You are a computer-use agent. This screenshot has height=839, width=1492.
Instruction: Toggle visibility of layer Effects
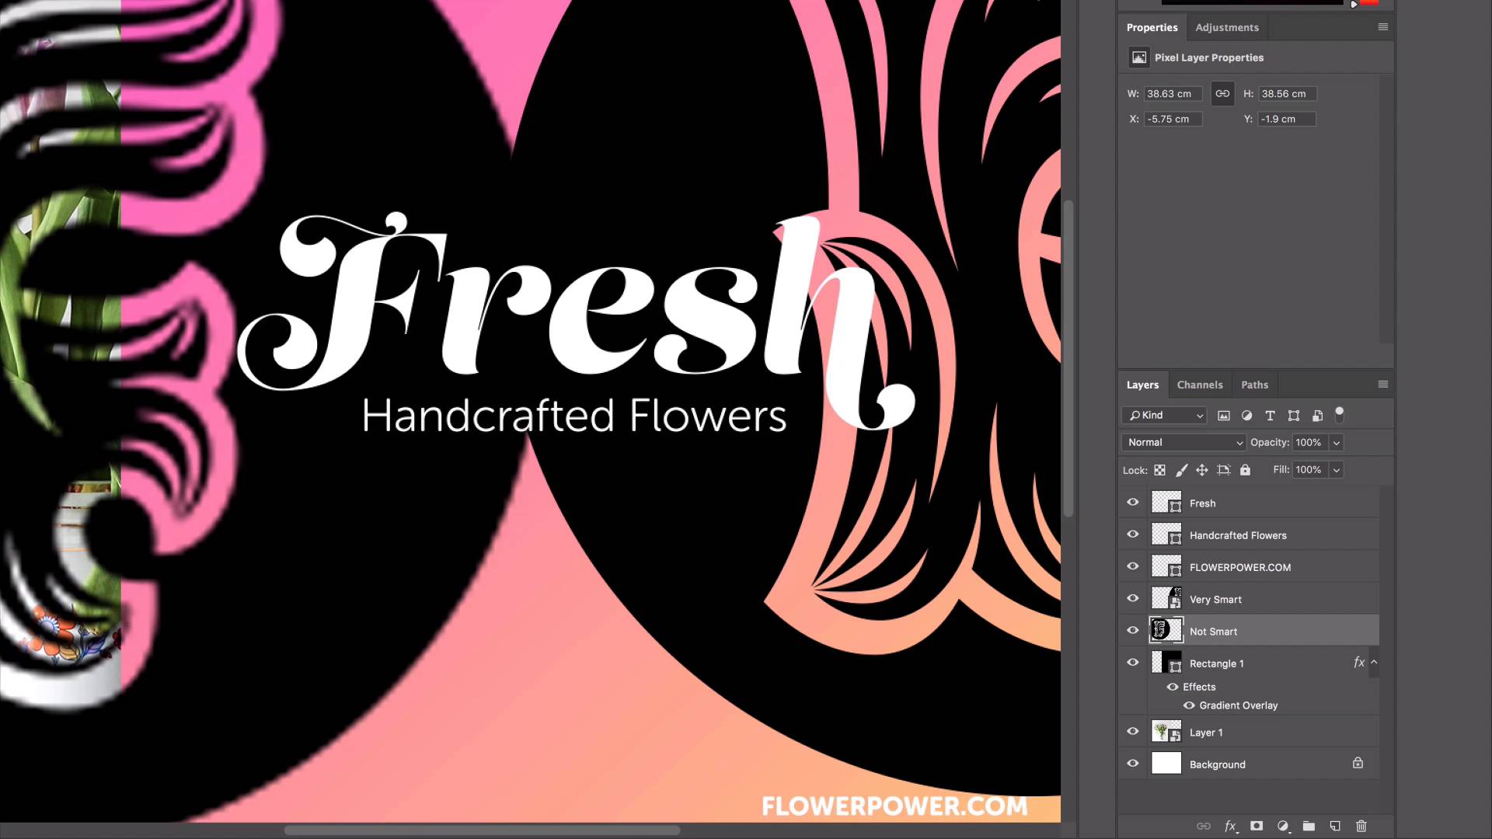(x=1173, y=687)
